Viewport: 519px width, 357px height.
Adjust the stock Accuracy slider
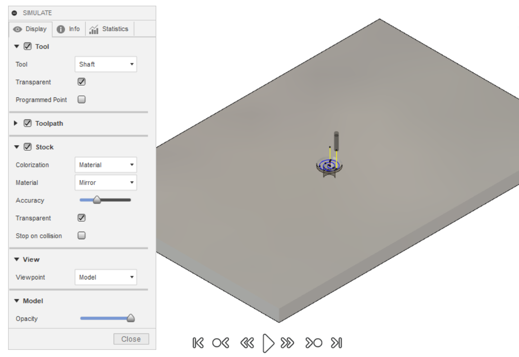(x=98, y=200)
